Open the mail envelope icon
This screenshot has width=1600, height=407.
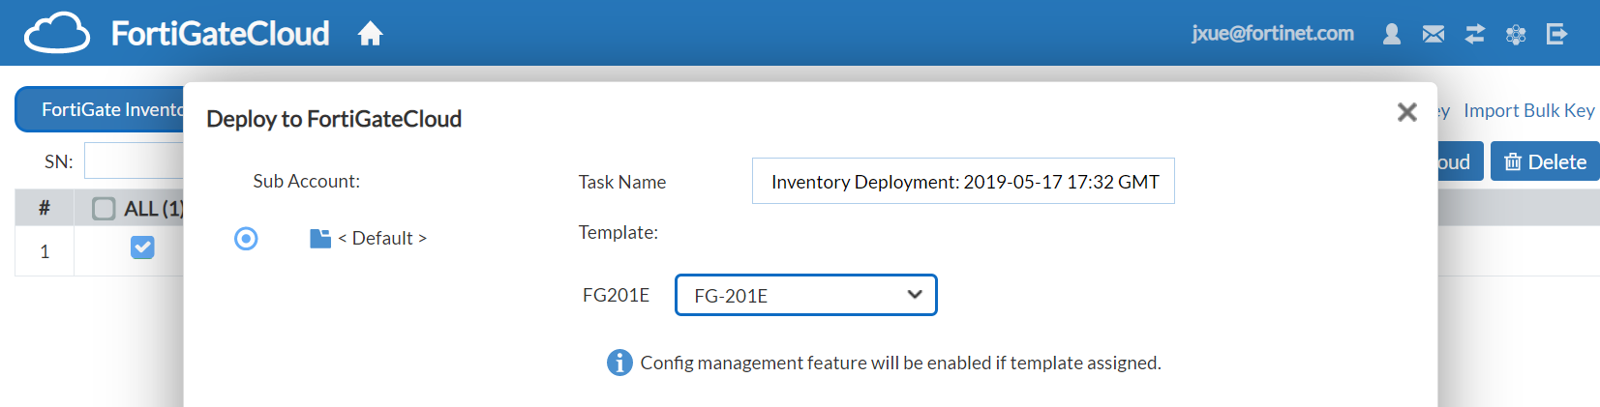tap(1434, 34)
